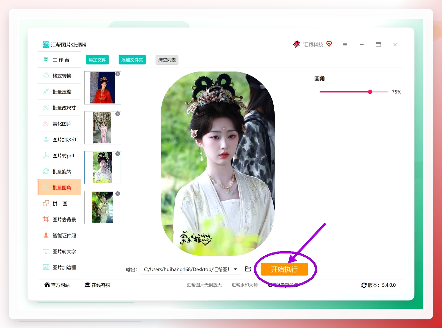Switch to 图片加水印 tool
Image resolution: width=442 pixels, height=328 pixels.
(59, 139)
